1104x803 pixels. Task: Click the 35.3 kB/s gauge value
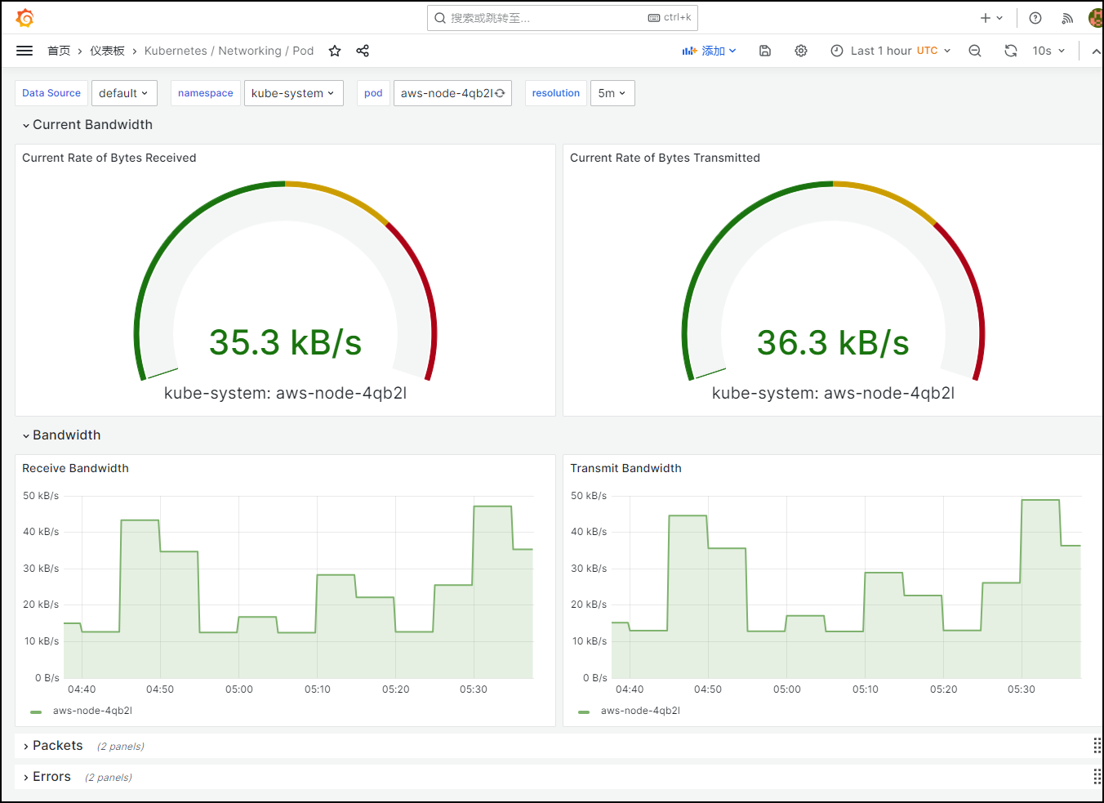click(x=285, y=342)
